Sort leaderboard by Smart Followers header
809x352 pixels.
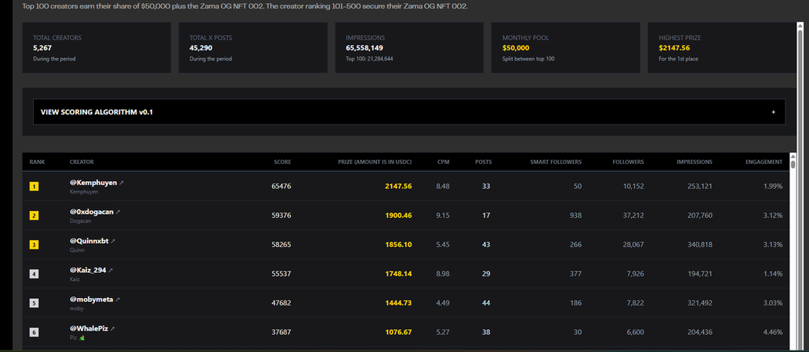pyautogui.click(x=556, y=162)
